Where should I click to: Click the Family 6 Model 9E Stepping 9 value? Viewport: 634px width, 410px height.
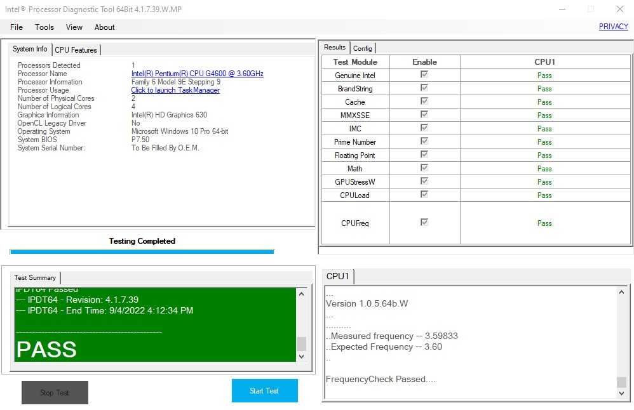(176, 82)
